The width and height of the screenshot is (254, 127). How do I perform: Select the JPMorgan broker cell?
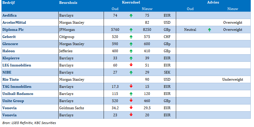pos(67,30)
